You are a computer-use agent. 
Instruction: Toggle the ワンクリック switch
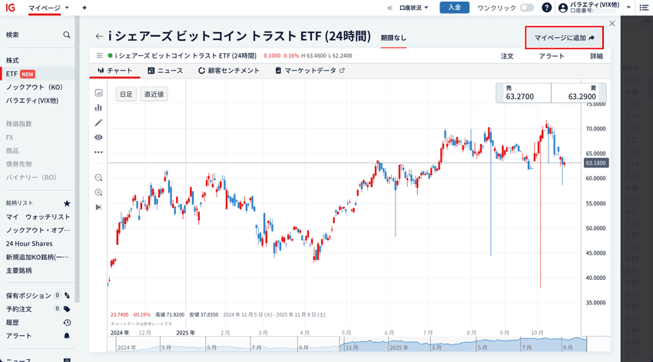click(x=527, y=8)
